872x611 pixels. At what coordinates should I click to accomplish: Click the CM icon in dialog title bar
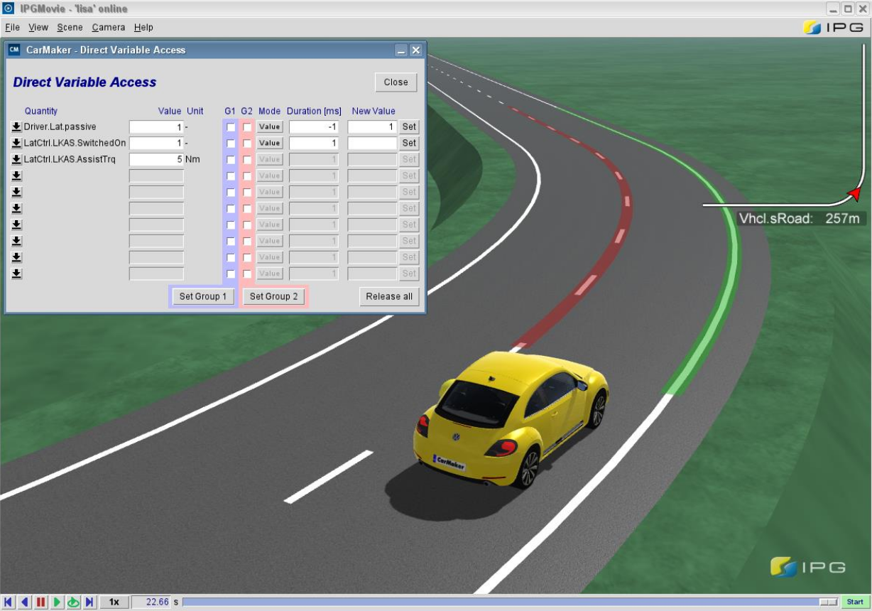coord(14,50)
